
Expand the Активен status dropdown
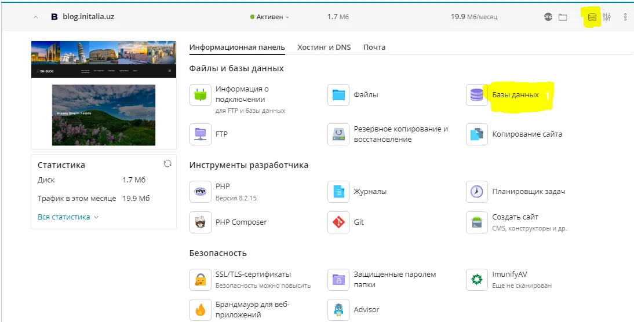(x=270, y=17)
